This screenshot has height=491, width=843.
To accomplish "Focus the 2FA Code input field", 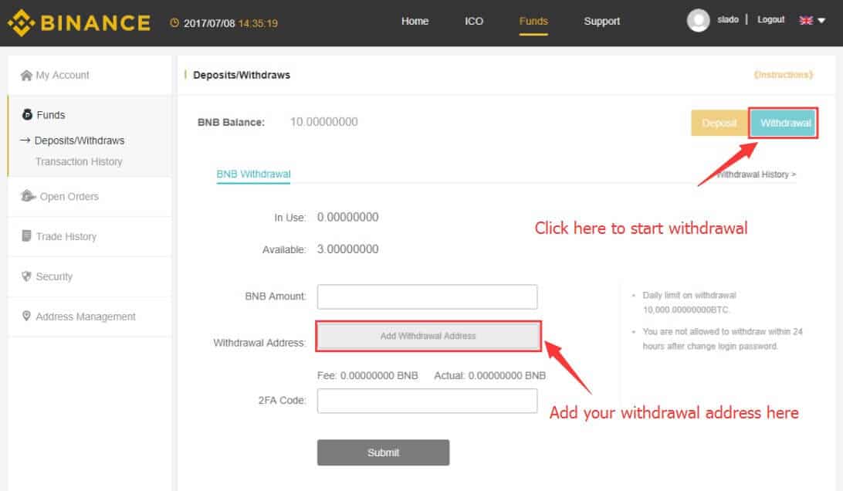I will 427,401.
